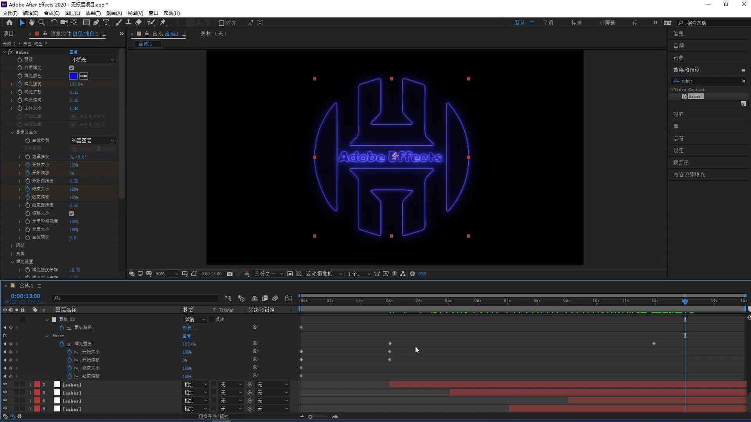751x422 pixels.
Task: Switch to the 项目 panel tab
Action: (x=9, y=34)
